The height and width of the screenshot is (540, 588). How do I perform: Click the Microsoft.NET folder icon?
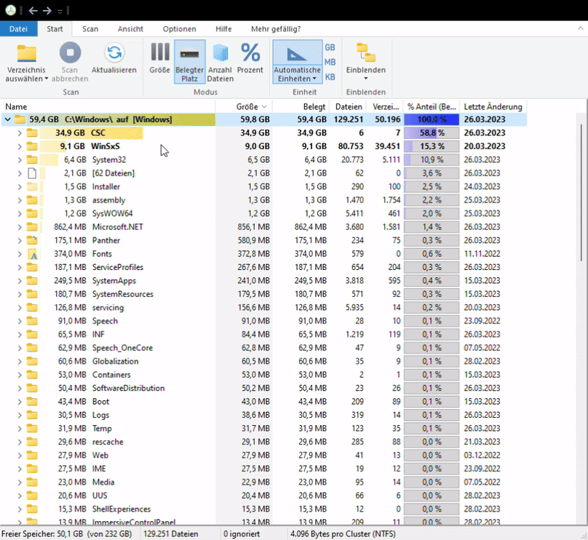(x=32, y=227)
